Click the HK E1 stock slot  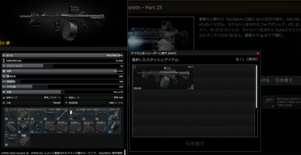point(11,140)
